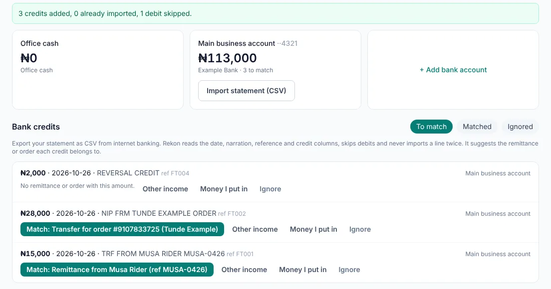Show the Ignored credits tab
Image resolution: width=551 pixels, height=289 pixels.
(520, 127)
